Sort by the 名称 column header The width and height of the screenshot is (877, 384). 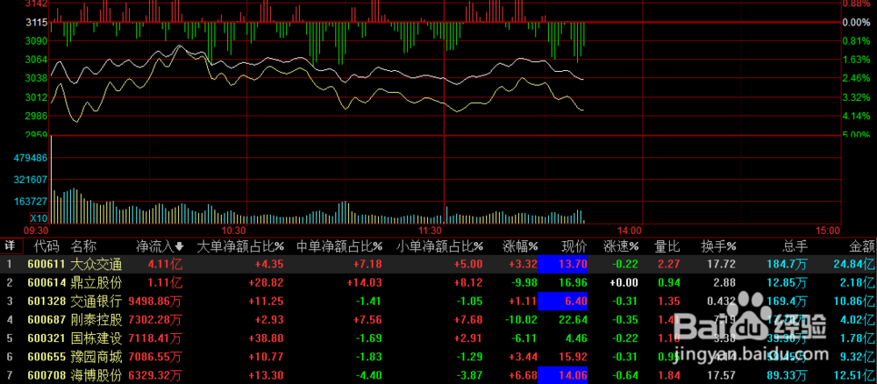tap(83, 245)
